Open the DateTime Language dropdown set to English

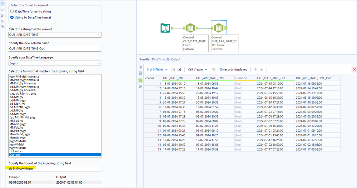coord(55,63)
